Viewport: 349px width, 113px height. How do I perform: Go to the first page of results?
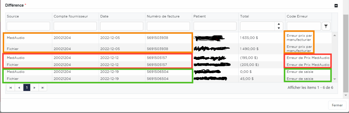pos(11,87)
